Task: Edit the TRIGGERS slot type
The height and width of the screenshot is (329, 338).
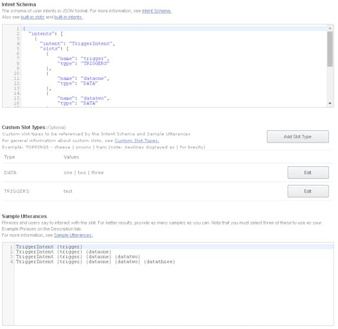Action: tap(308, 191)
